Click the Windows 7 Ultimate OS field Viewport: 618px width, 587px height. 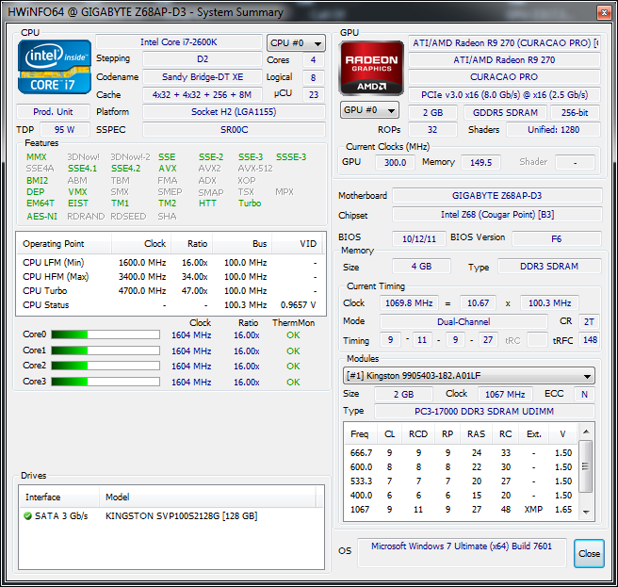(x=462, y=553)
